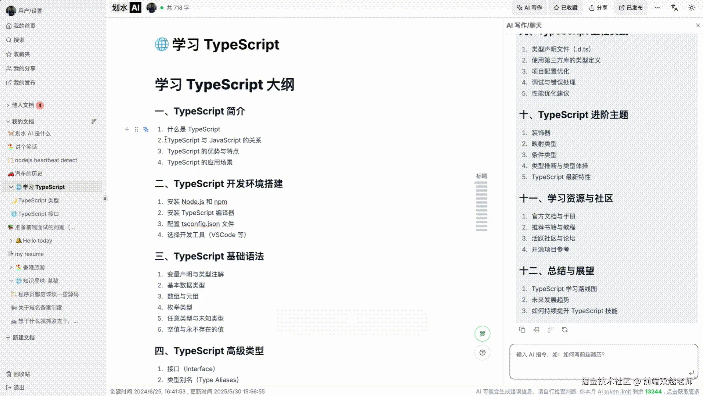Toggle the 已收藏 favorite star button

565,8
